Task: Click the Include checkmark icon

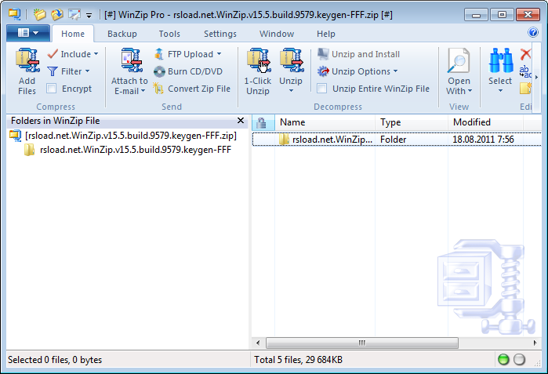Action: point(53,54)
